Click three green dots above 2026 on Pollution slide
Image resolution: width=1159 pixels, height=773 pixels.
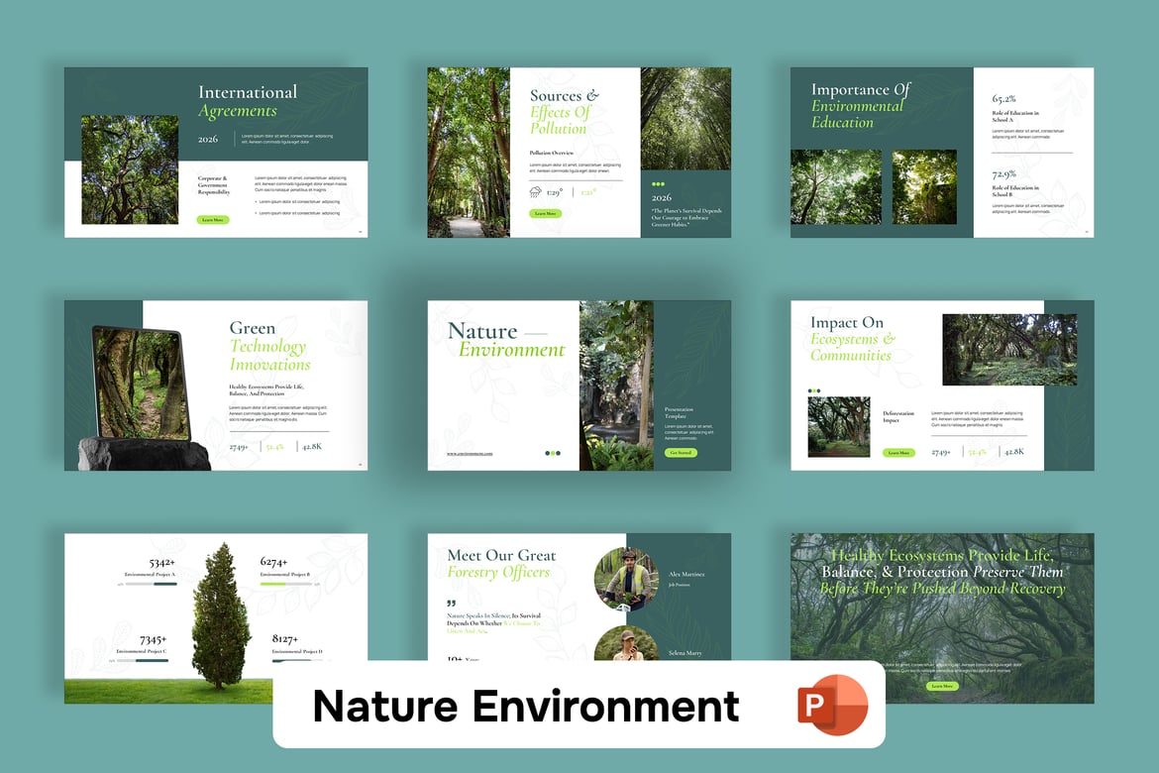[658, 184]
